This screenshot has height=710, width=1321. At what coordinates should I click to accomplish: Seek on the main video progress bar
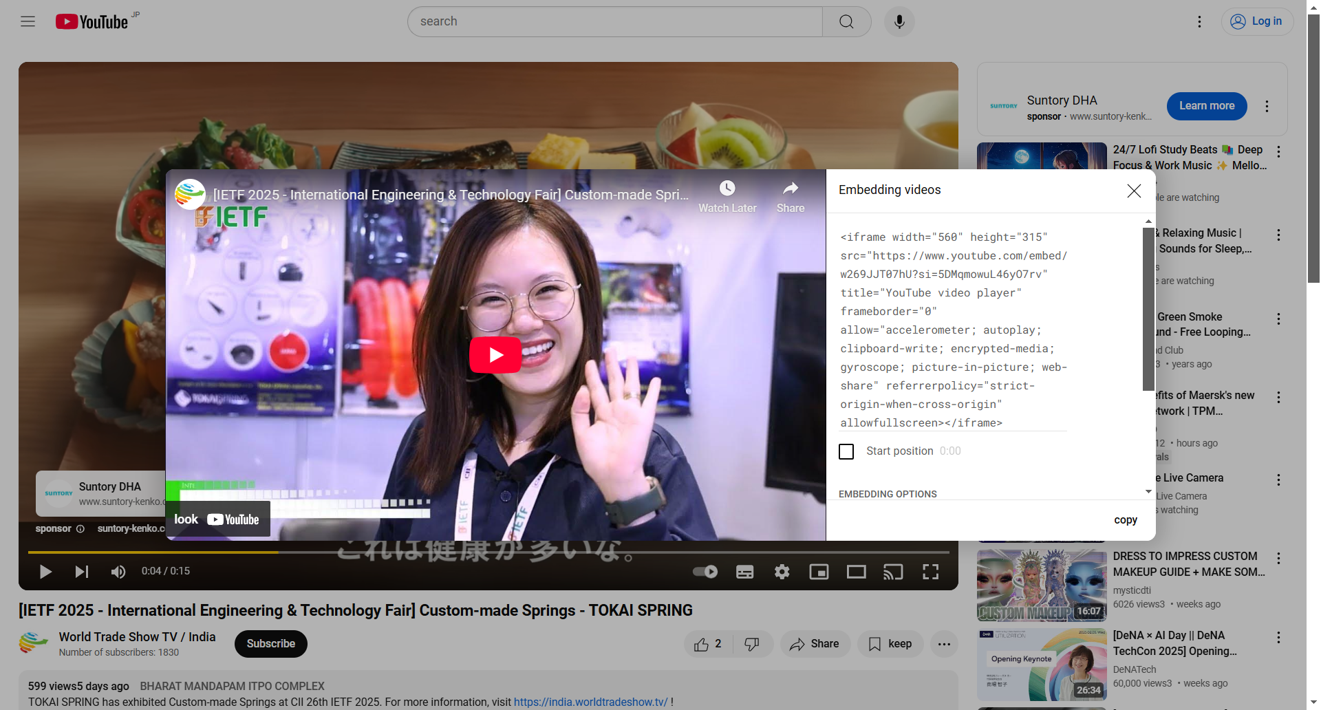click(488, 552)
